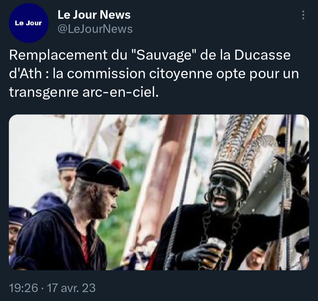Open the attached tweet photo
Viewport: 318px width, 301px height.
coord(159,192)
